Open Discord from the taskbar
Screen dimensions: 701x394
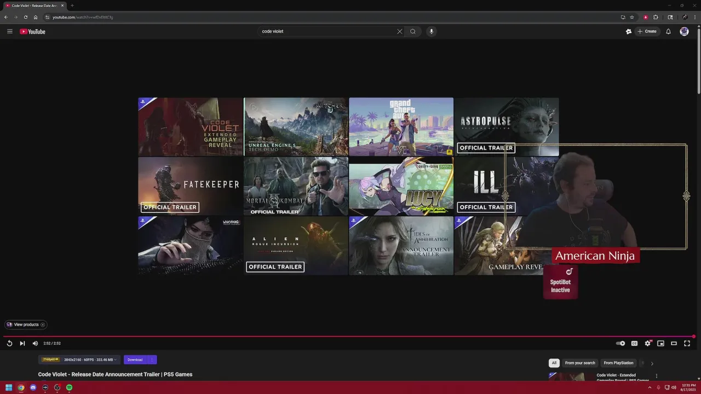(x=33, y=387)
